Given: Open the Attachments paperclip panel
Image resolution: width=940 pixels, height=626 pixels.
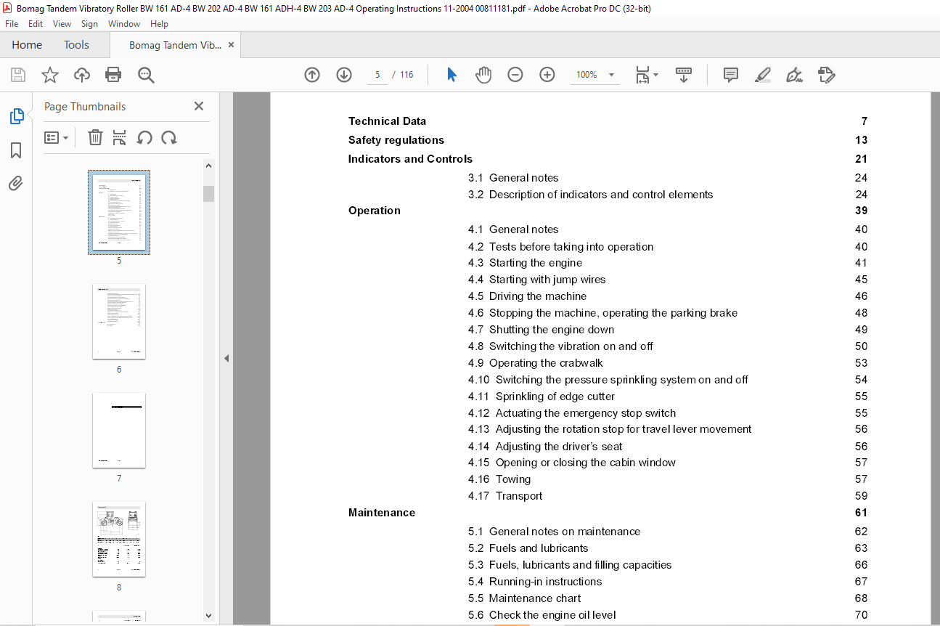Looking at the screenshot, I should 16,184.
